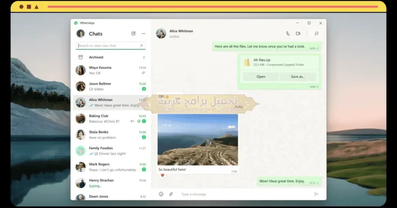Click the send message arrow
The height and width of the screenshot is (208, 397).
pyautogui.click(x=316, y=194)
